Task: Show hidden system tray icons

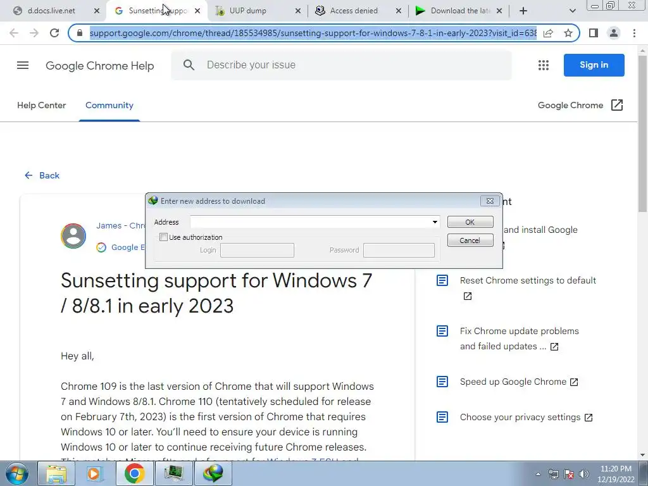Action: 538,474
